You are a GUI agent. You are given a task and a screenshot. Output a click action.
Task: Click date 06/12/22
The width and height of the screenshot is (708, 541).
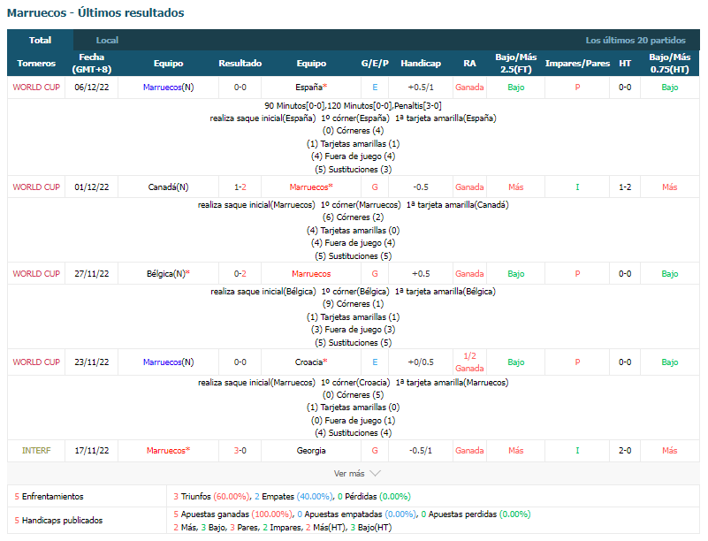(x=92, y=88)
